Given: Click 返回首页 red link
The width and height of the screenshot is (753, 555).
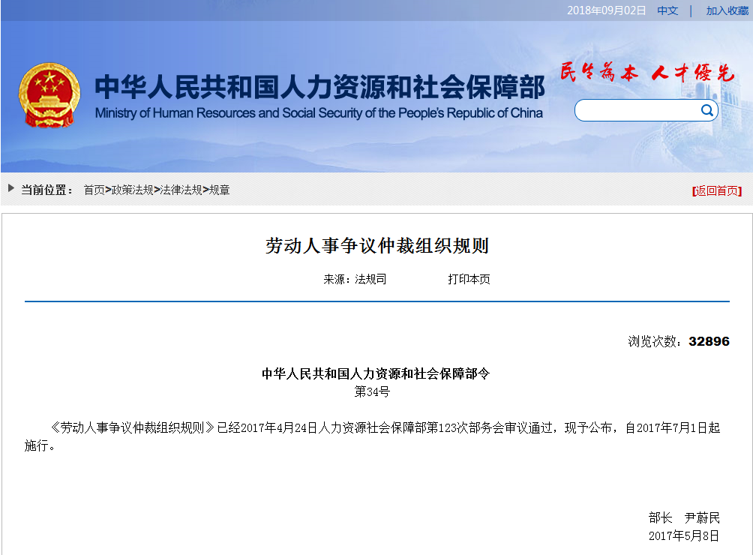Looking at the screenshot, I should 717,191.
